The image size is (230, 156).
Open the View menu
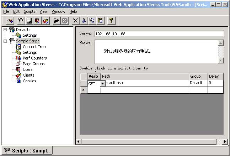click(43, 11)
